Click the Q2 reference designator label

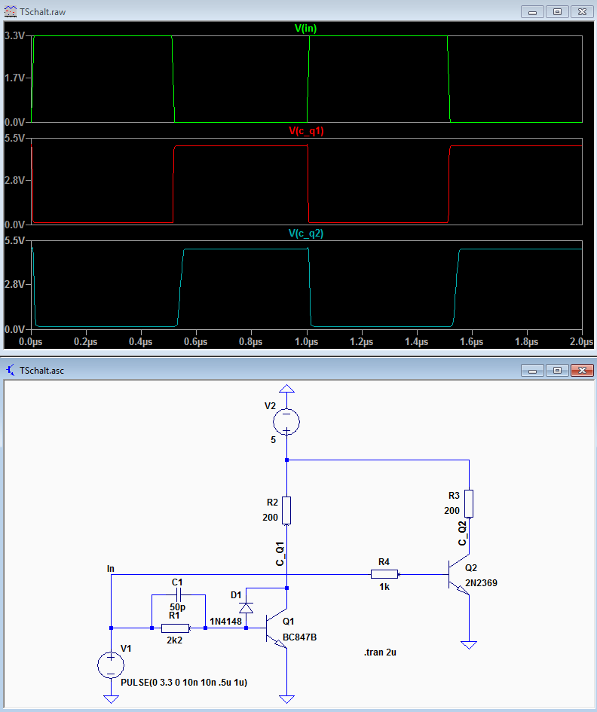(471, 568)
